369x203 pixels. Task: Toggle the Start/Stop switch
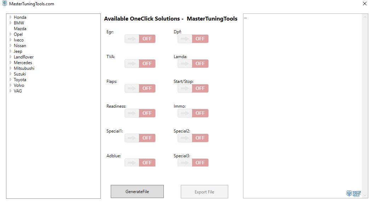point(193,88)
